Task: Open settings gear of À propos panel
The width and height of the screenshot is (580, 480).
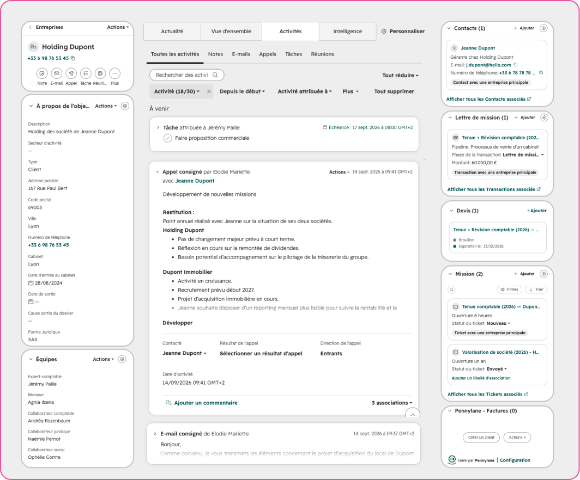Action: click(125, 106)
